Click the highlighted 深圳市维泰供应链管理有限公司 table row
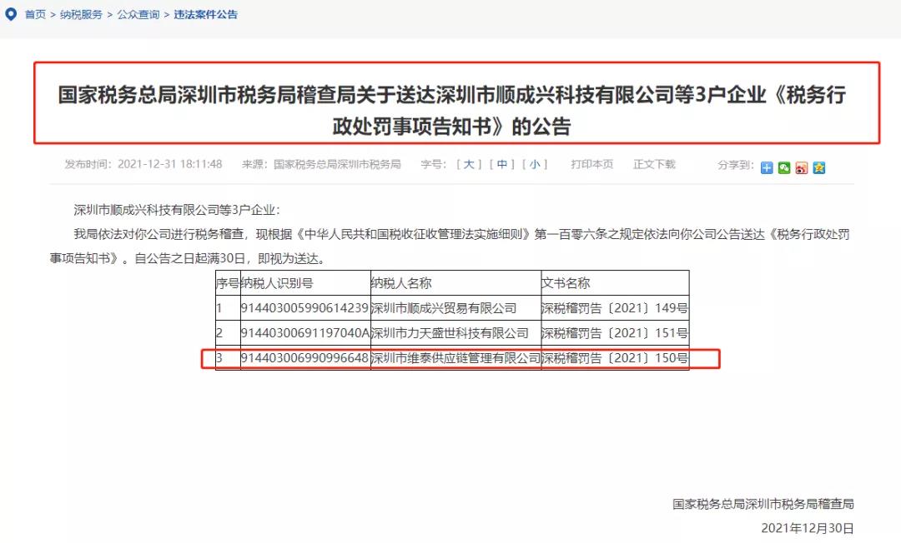Viewport: 901px width, 543px height. pos(459,358)
